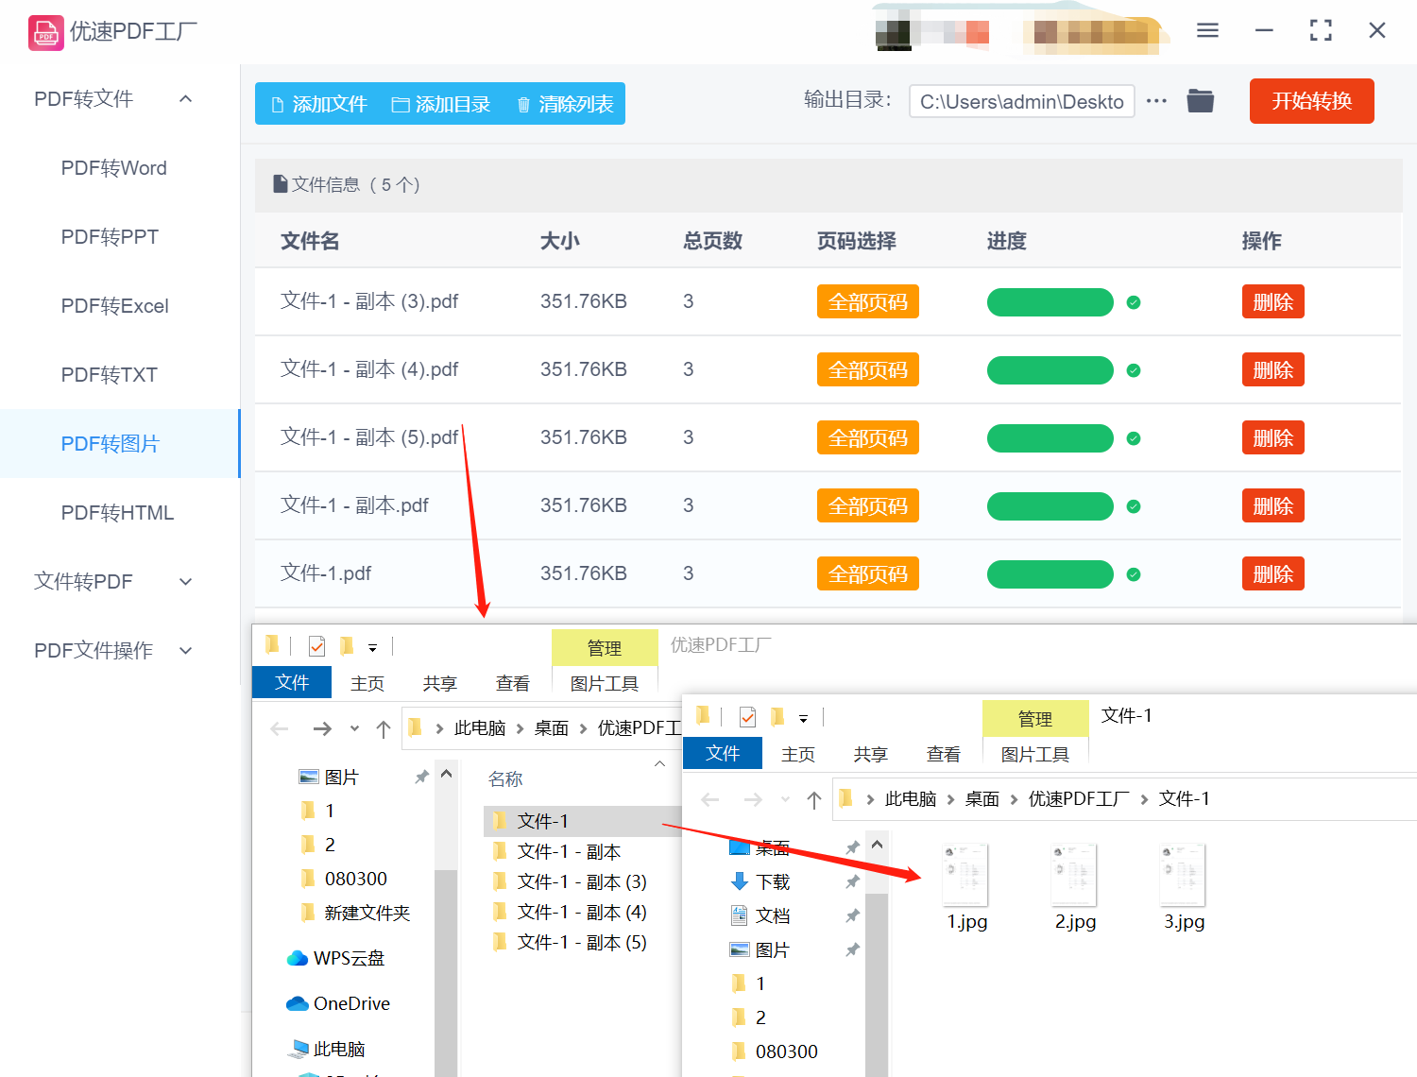Click 全部页码 for 文件-1 - 副本 (5).pdf
Image resolution: width=1417 pixels, height=1077 pixels.
click(867, 438)
